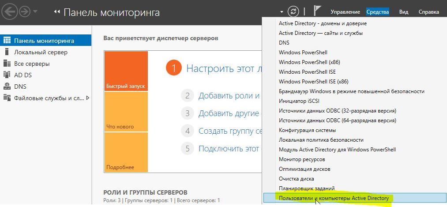Click the Подробнее tile

[126, 152]
